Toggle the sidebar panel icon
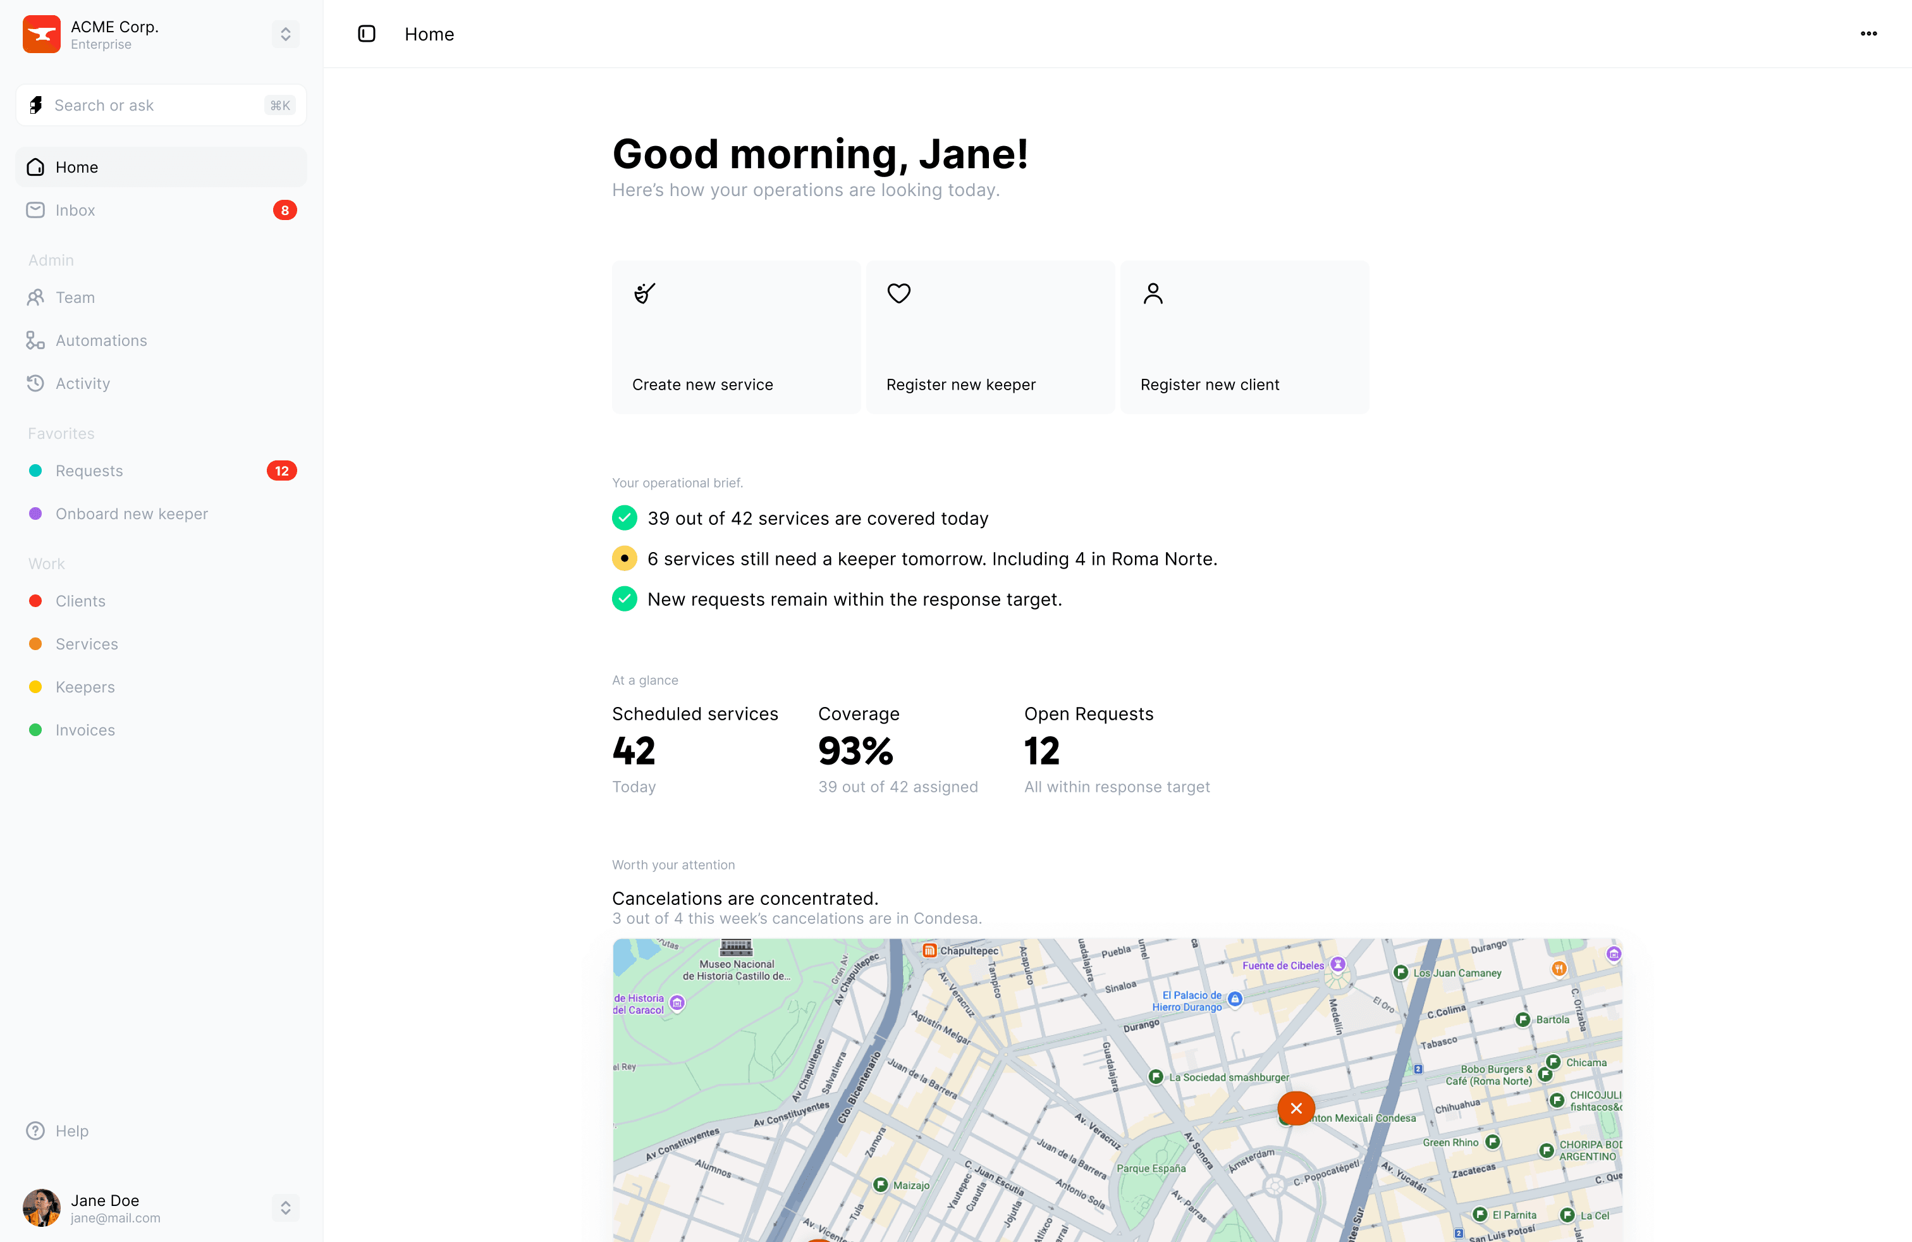 (x=366, y=34)
